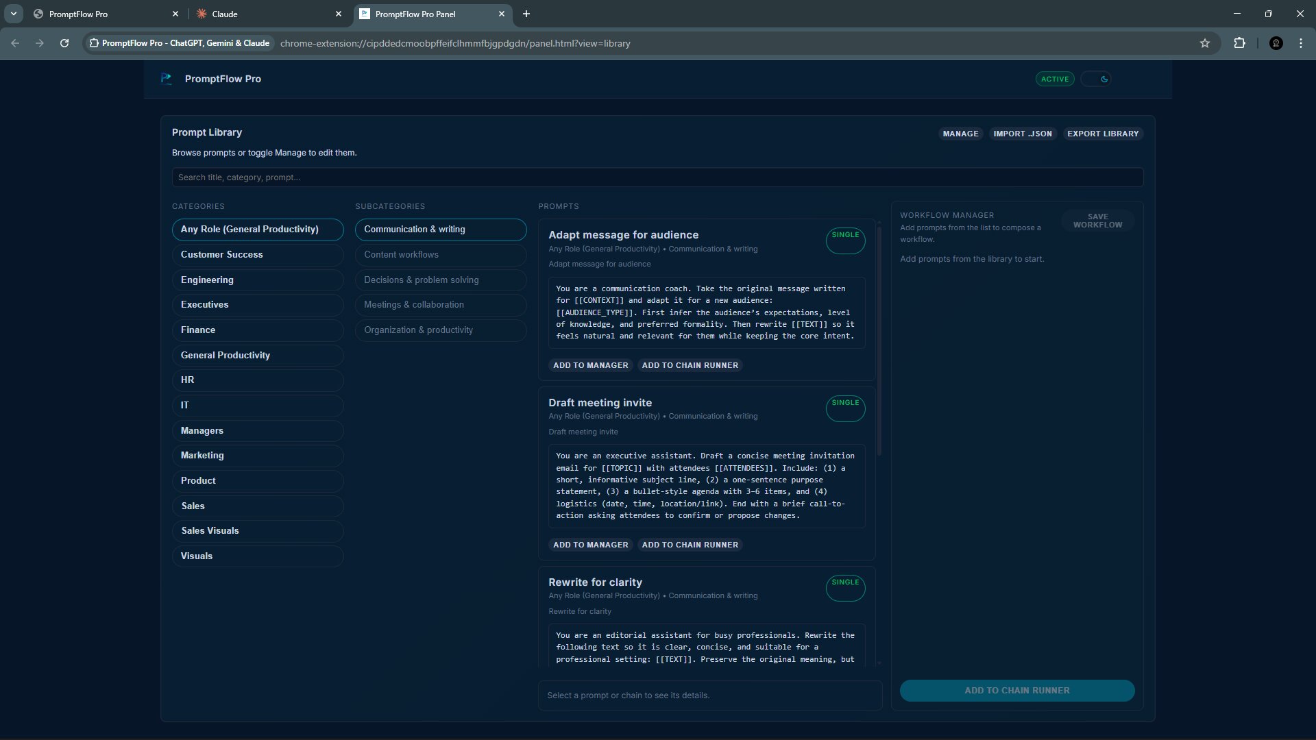The height and width of the screenshot is (740, 1316).
Task: Click SINGLE badge on Rewrite for clarity
Action: [845, 588]
